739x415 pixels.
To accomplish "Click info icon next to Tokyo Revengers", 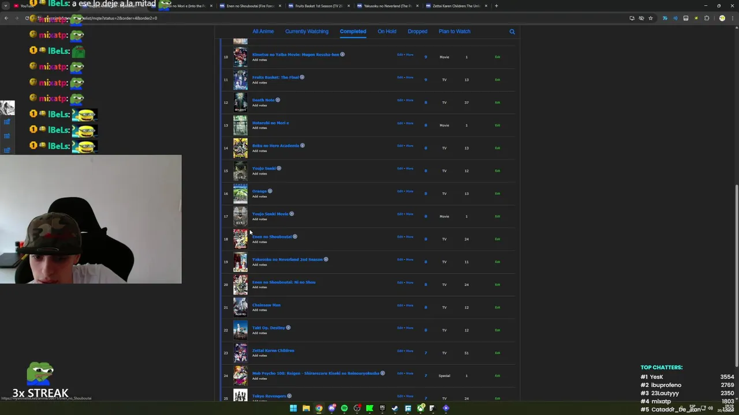I will click(x=289, y=396).
